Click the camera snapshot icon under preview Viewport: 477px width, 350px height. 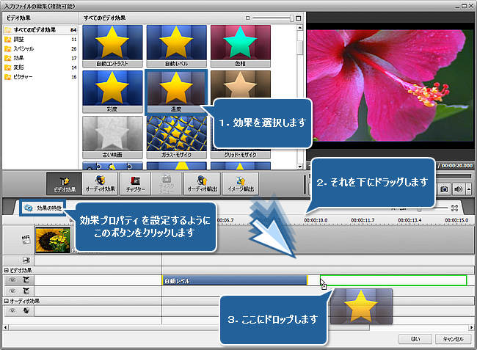(x=445, y=189)
